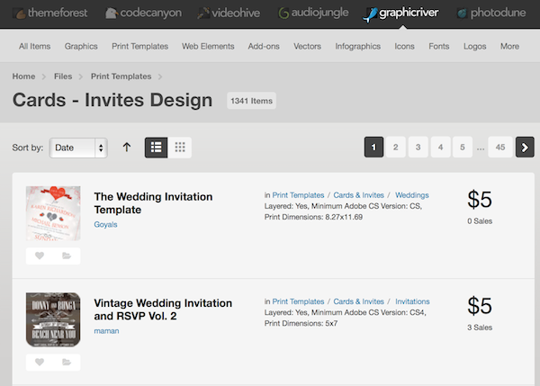Expand the More menu item
Image resolution: width=540 pixels, height=386 pixels.
(x=509, y=46)
